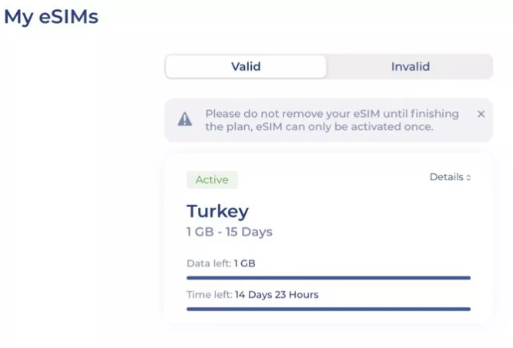
Task: Click the Active status badge
Action: (x=212, y=179)
